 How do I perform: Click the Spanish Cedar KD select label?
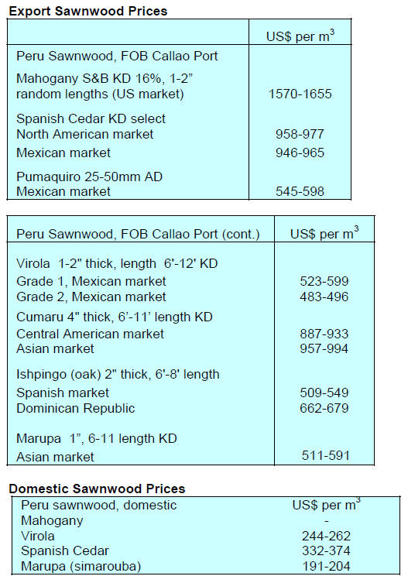coord(91,118)
